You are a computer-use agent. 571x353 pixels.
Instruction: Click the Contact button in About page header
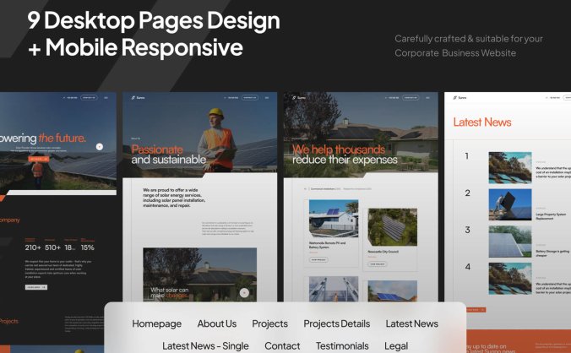click(249, 98)
